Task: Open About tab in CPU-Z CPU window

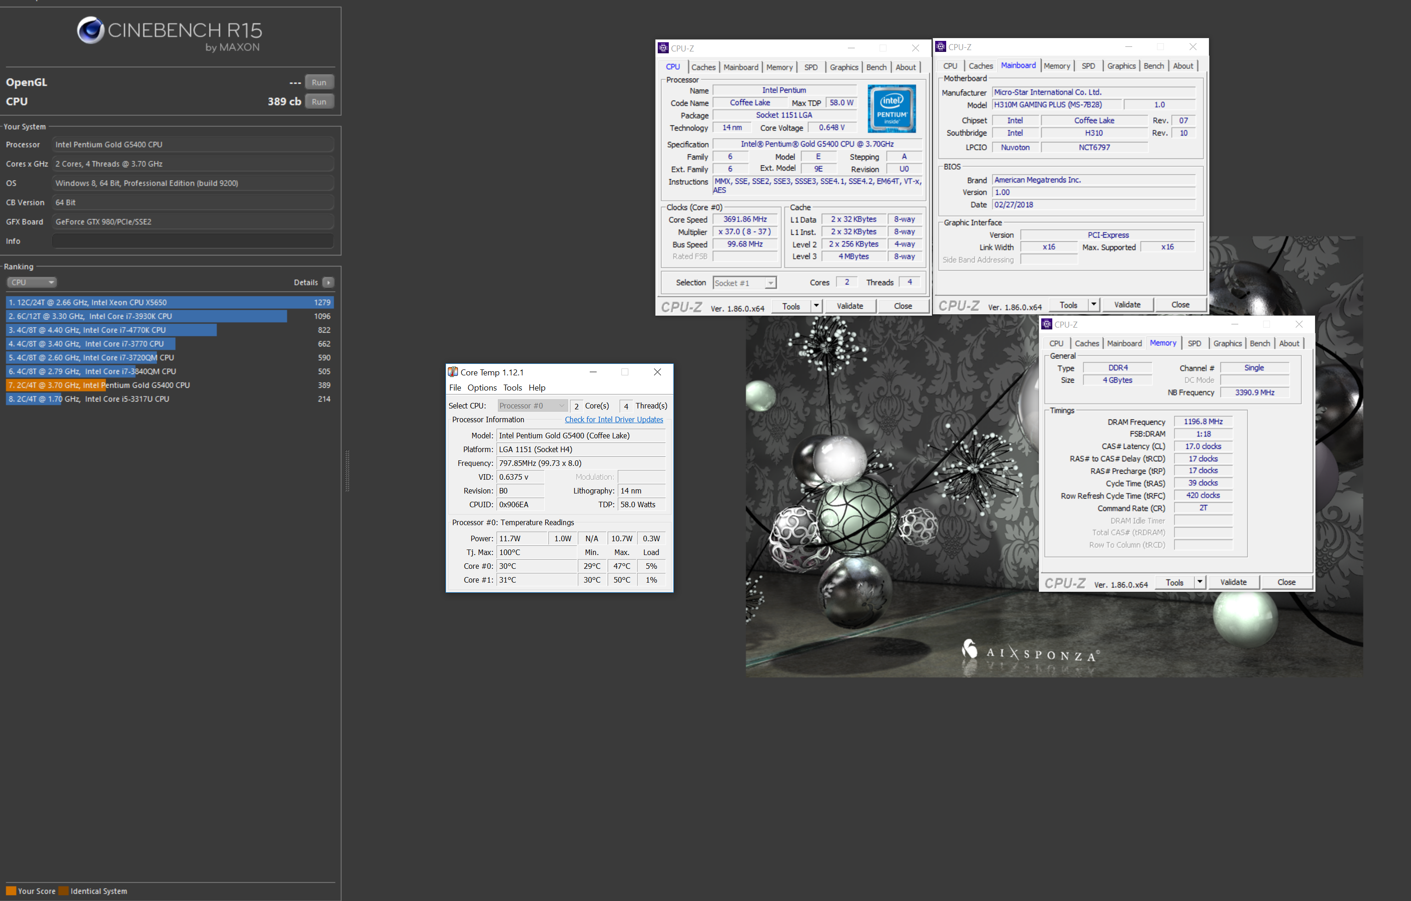Action: [x=905, y=68]
